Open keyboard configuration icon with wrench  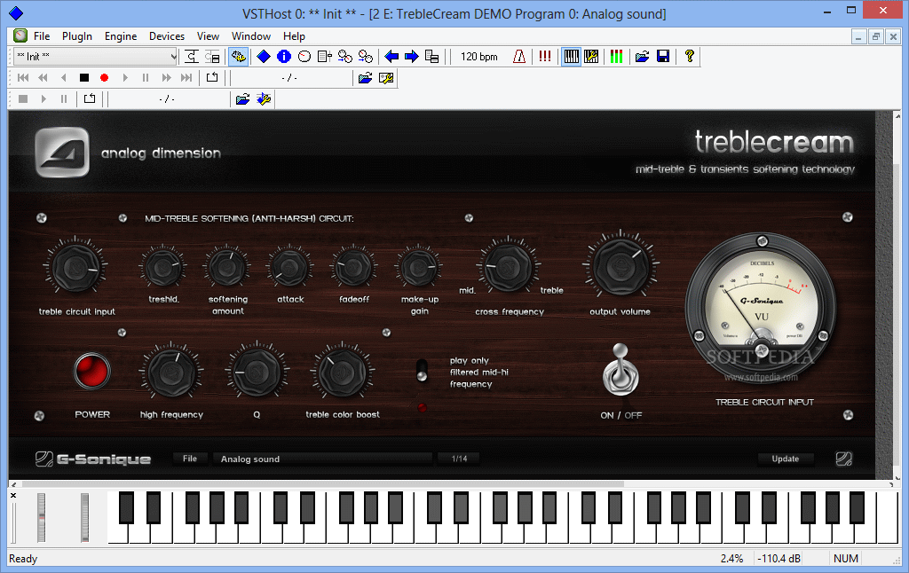pos(591,56)
